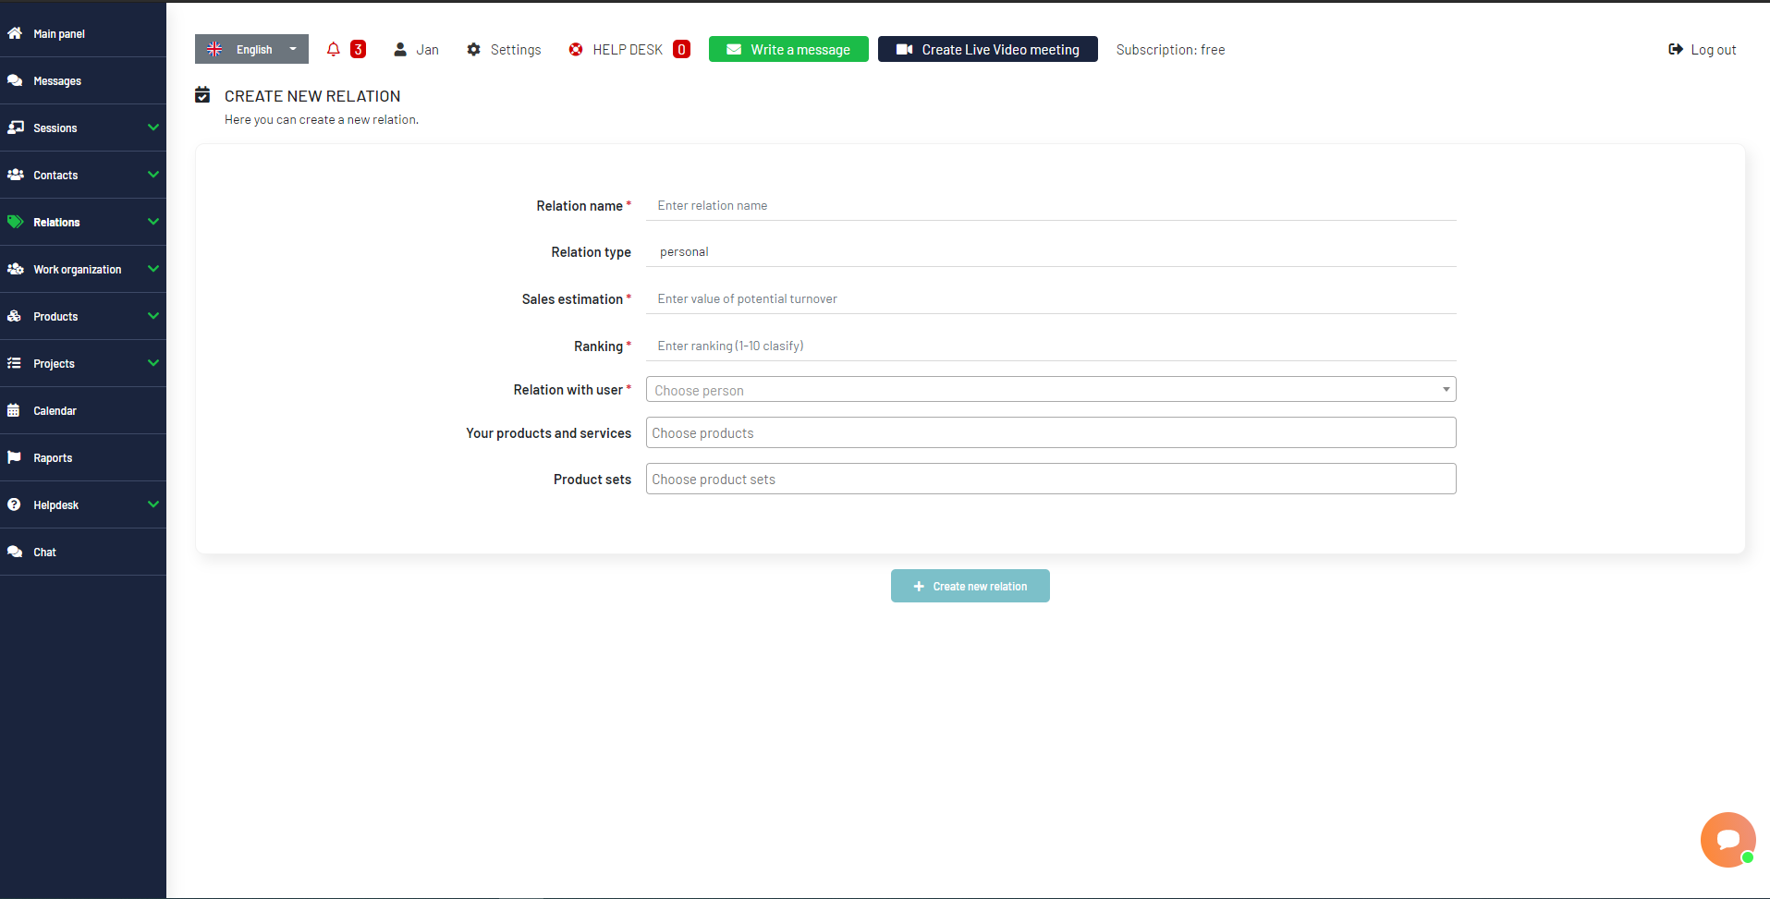
Task: Open the Choose person dropdown
Action: (x=1049, y=389)
